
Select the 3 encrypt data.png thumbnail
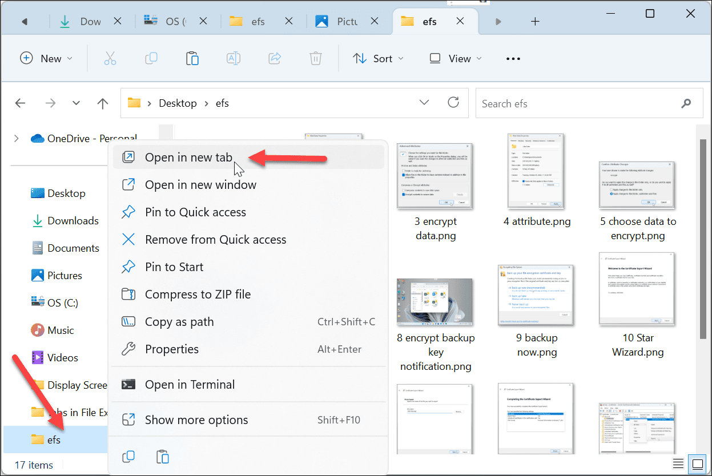[x=436, y=177]
